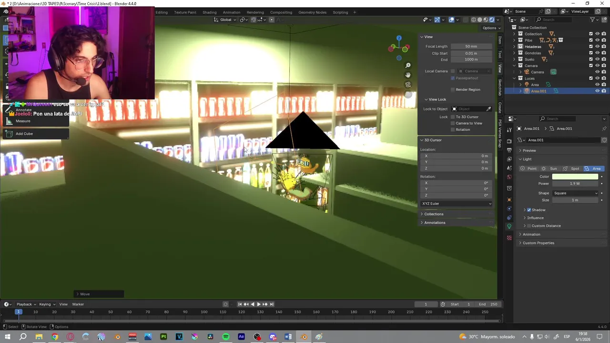Disable the Shadow checkbox
This screenshot has width=610, height=343.
[x=529, y=210]
